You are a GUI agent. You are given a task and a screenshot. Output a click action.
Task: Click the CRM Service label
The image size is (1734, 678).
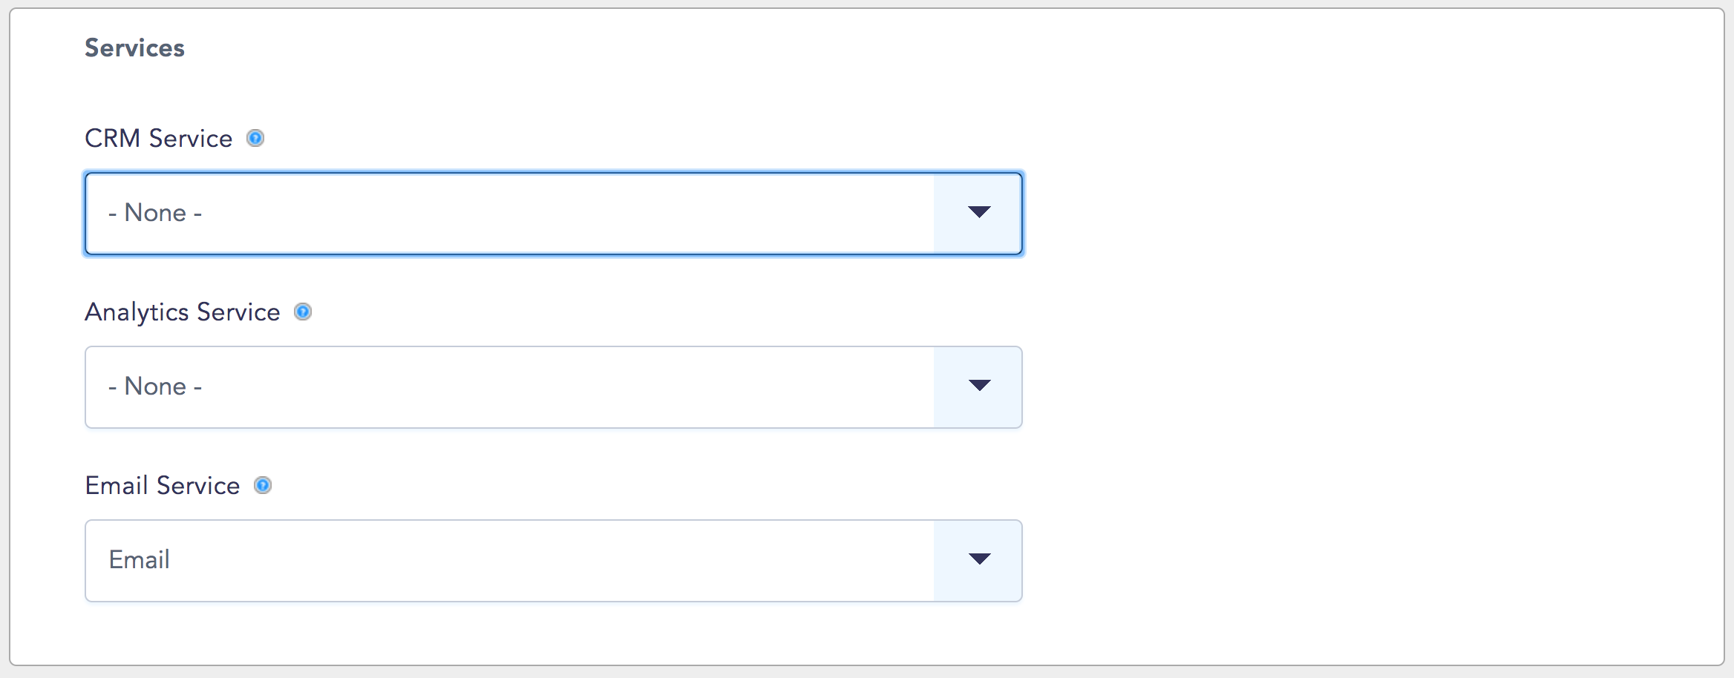click(x=159, y=138)
